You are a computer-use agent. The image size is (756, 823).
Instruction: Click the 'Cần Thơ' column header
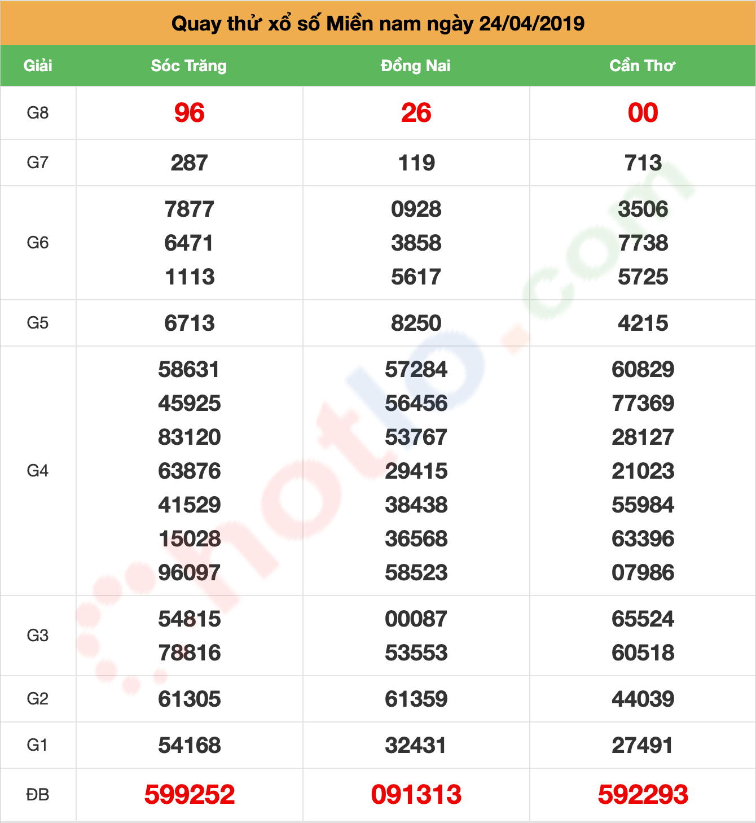pyautogui.click(x=643, y=65)
